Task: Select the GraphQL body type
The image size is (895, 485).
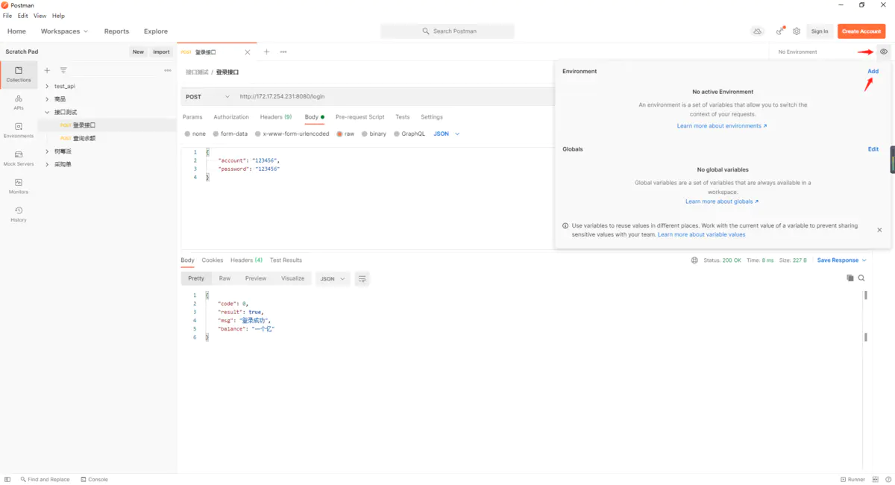Action: pos(409,134)
